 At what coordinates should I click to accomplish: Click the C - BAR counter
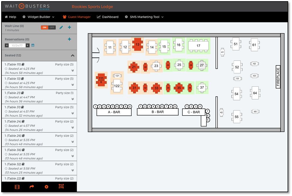(194, 112)
